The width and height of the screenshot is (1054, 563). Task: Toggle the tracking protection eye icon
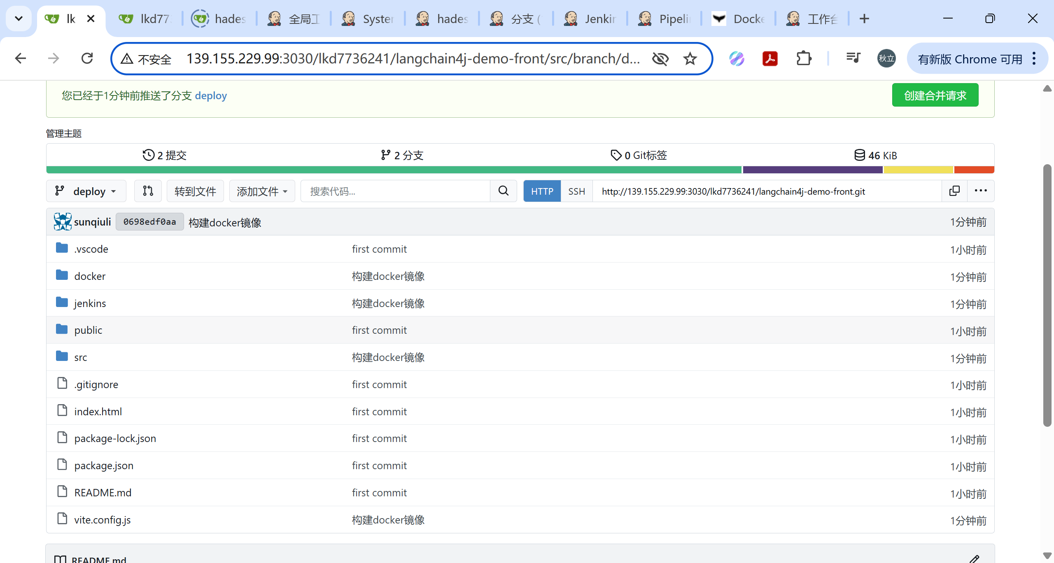pos(660,59)
